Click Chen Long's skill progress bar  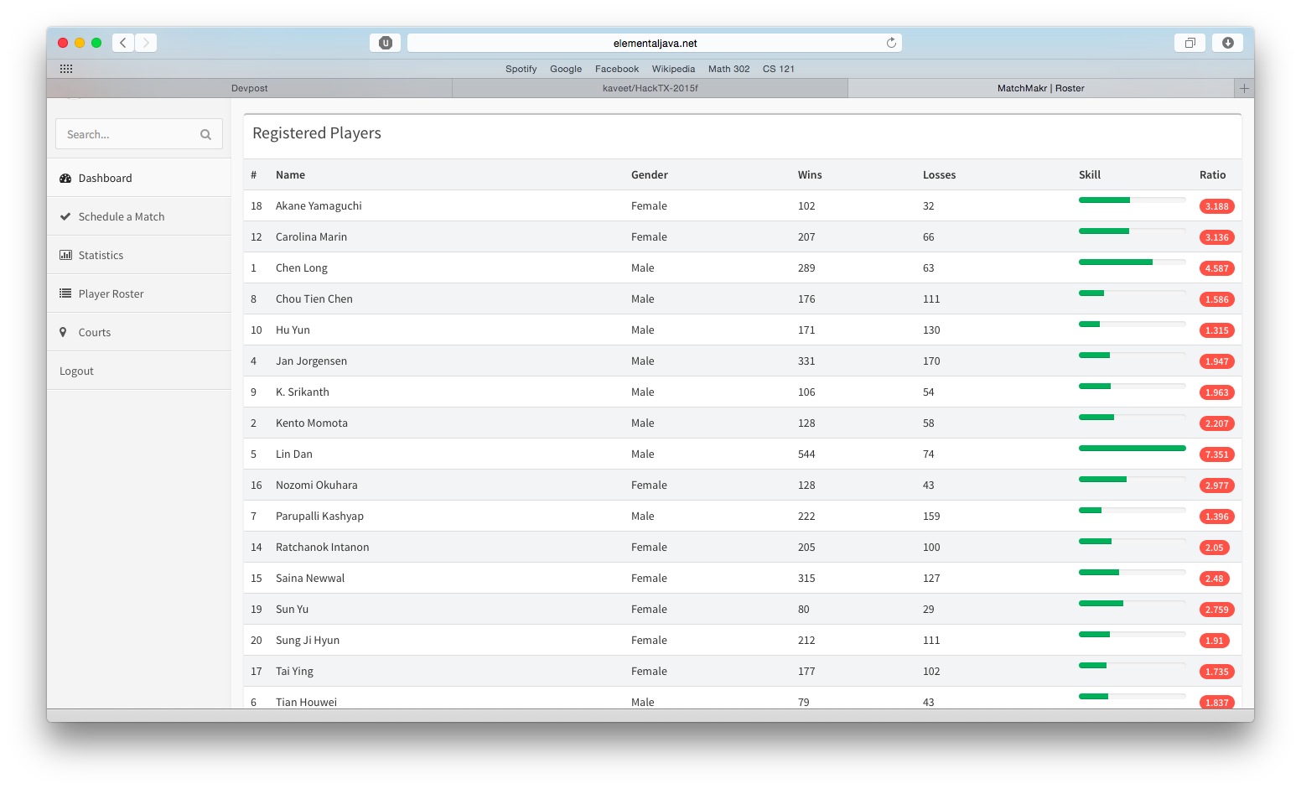tap(1132, 262)
